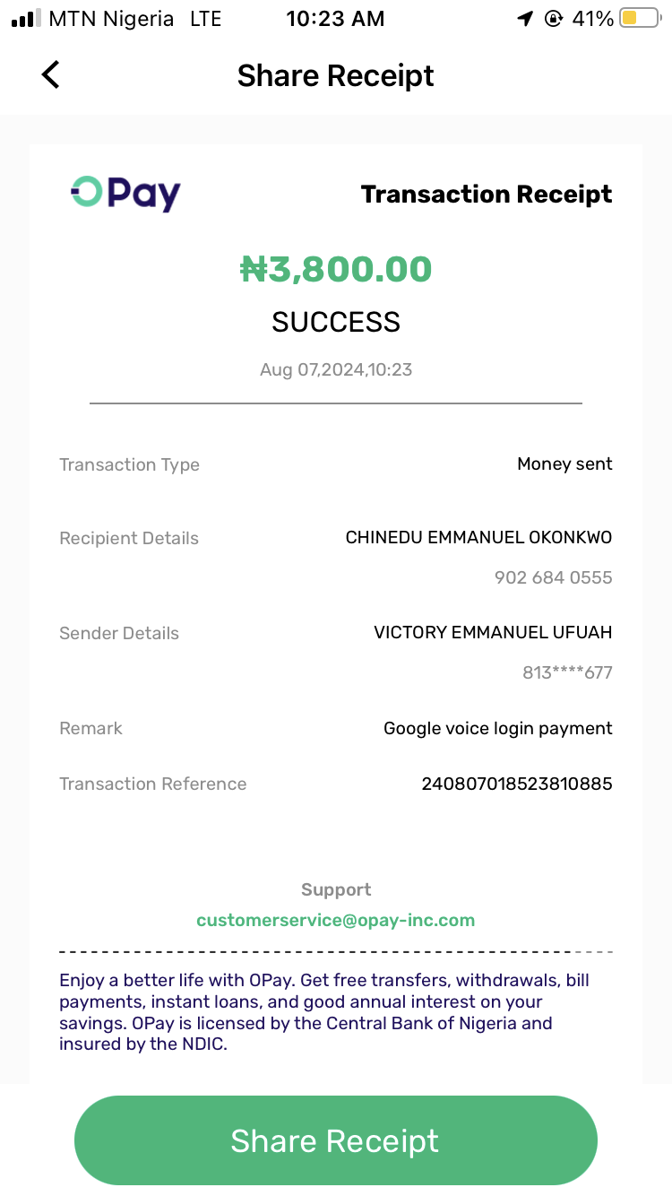Open customerservice@opay-inc.com support email link
Image resolution: width=672 pixels, height=1196 pixels.
click(x=336, y=920)
